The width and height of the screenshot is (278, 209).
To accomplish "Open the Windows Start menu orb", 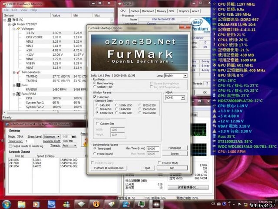I will coord(7,204).
